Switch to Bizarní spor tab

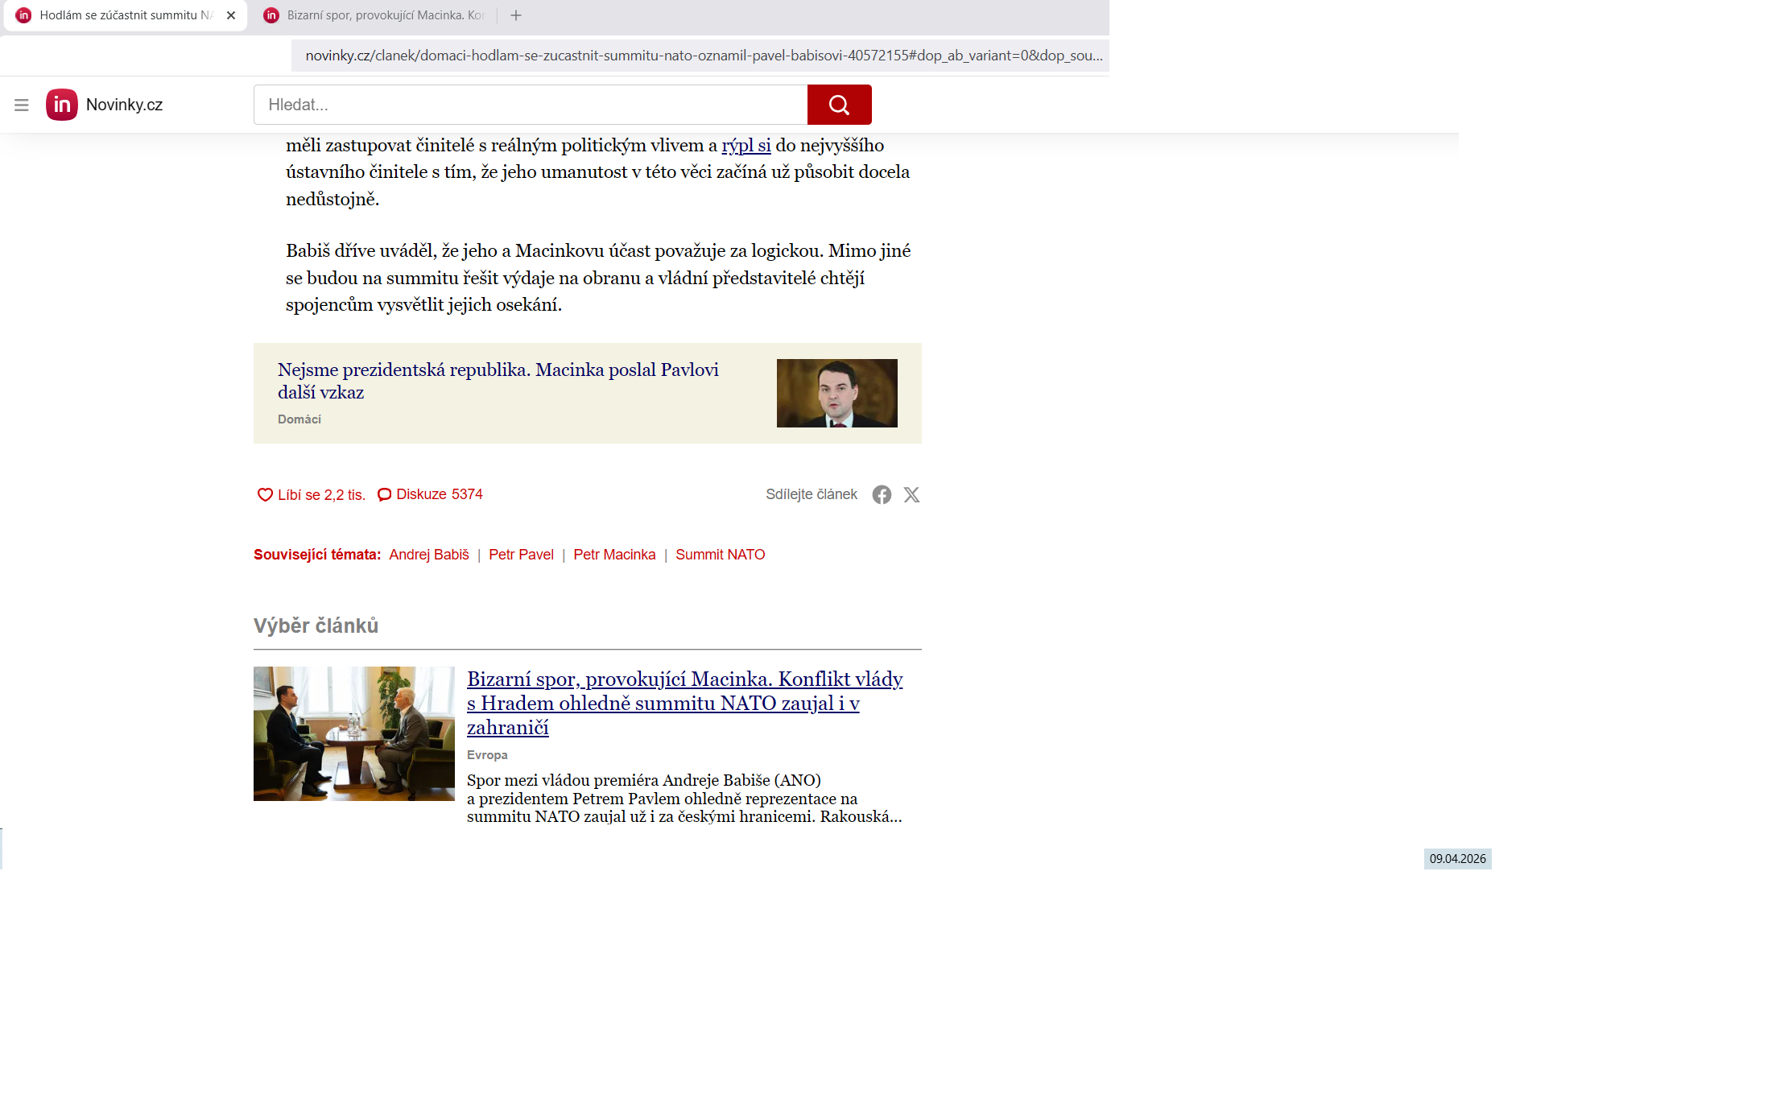pyautogui.click(x=378, y=15)
